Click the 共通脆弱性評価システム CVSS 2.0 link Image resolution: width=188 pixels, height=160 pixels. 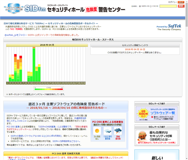click(46, 120)
